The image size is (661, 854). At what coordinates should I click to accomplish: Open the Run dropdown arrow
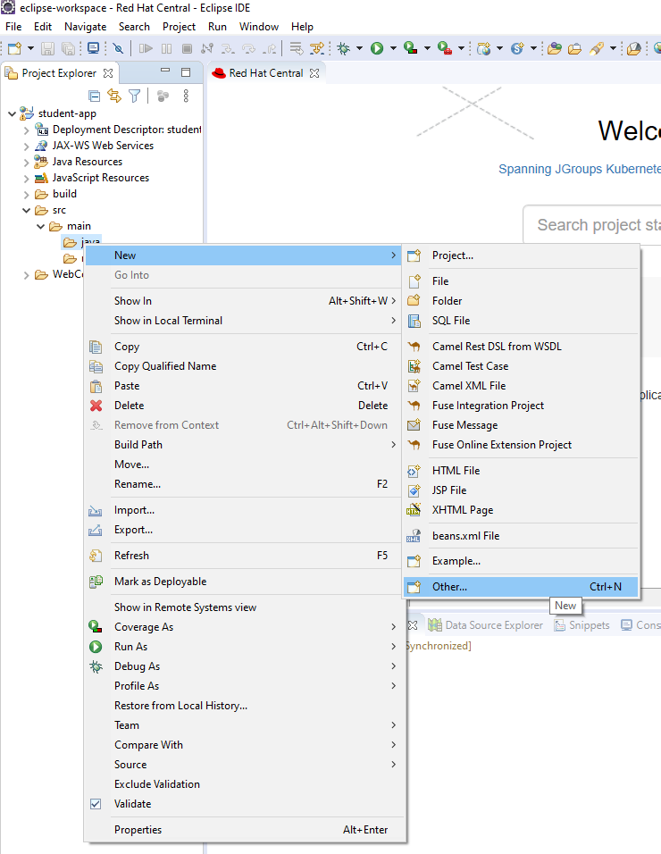393,48
